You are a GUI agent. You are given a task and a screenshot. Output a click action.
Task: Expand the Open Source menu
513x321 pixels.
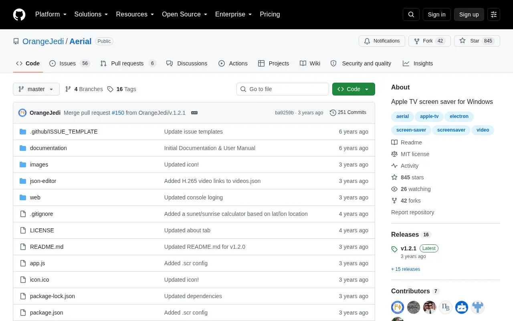pos(185,14)
